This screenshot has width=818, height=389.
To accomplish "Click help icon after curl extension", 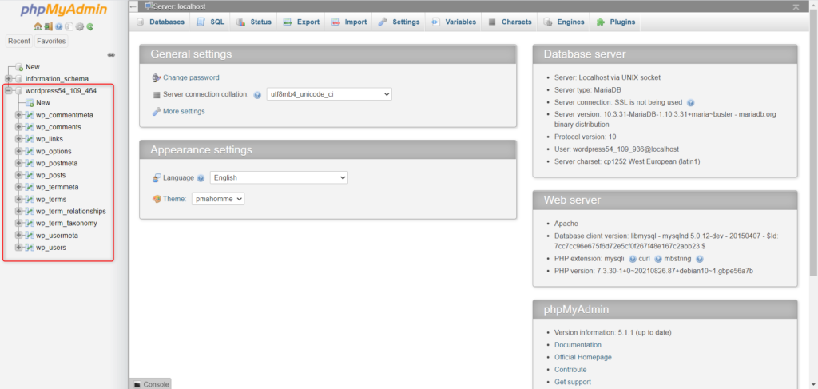I will pyautogui.click(x=658, y=259).
